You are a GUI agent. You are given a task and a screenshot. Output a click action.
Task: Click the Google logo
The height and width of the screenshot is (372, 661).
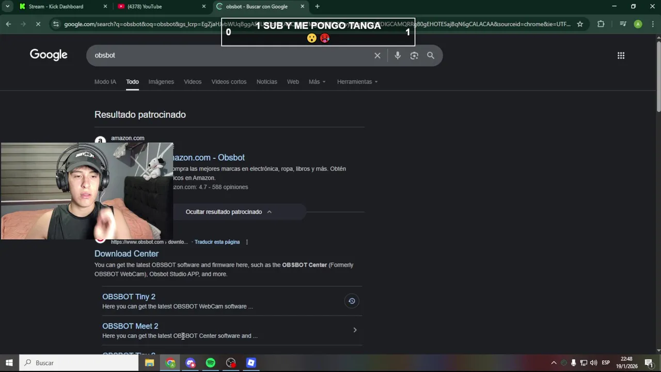49,55
